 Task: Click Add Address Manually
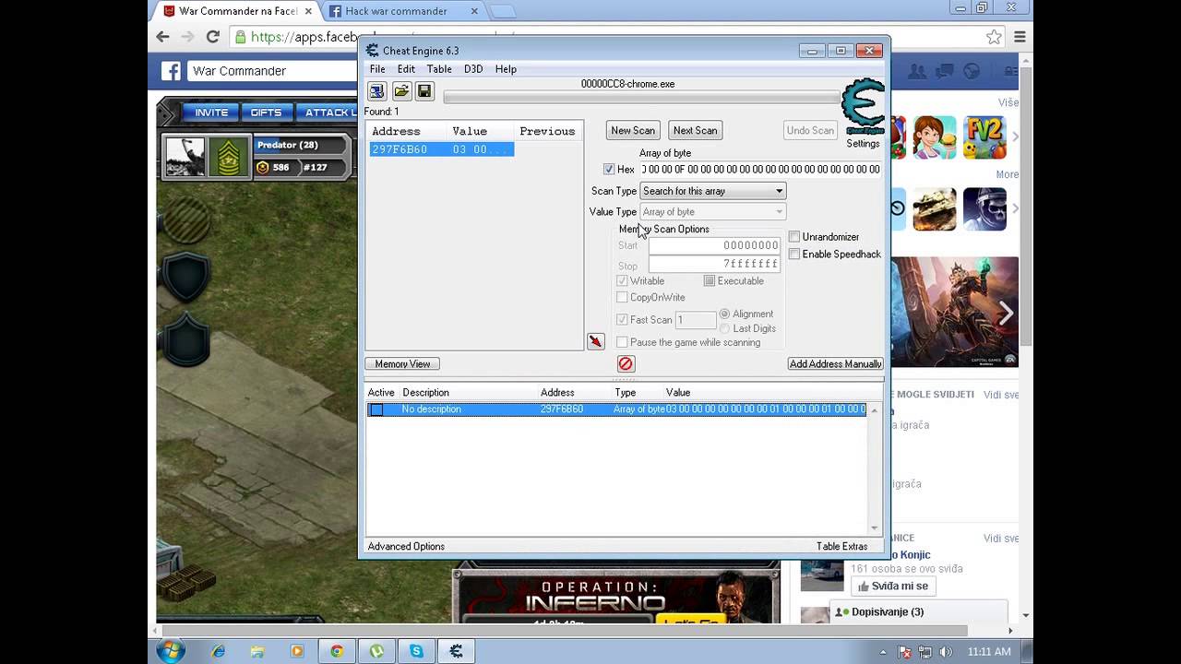point(834,363)
